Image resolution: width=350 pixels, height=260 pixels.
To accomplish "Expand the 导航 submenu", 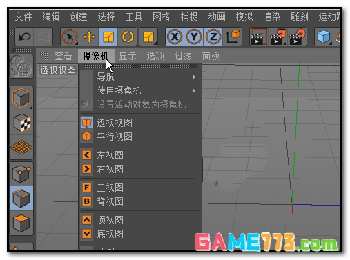I will [140, 77].
